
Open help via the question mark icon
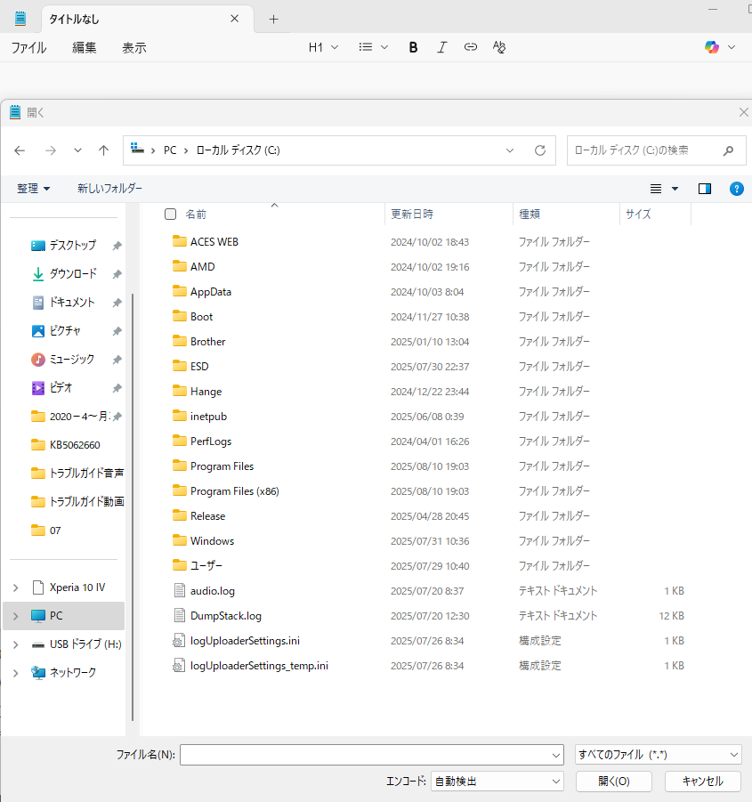pos(736,188)
